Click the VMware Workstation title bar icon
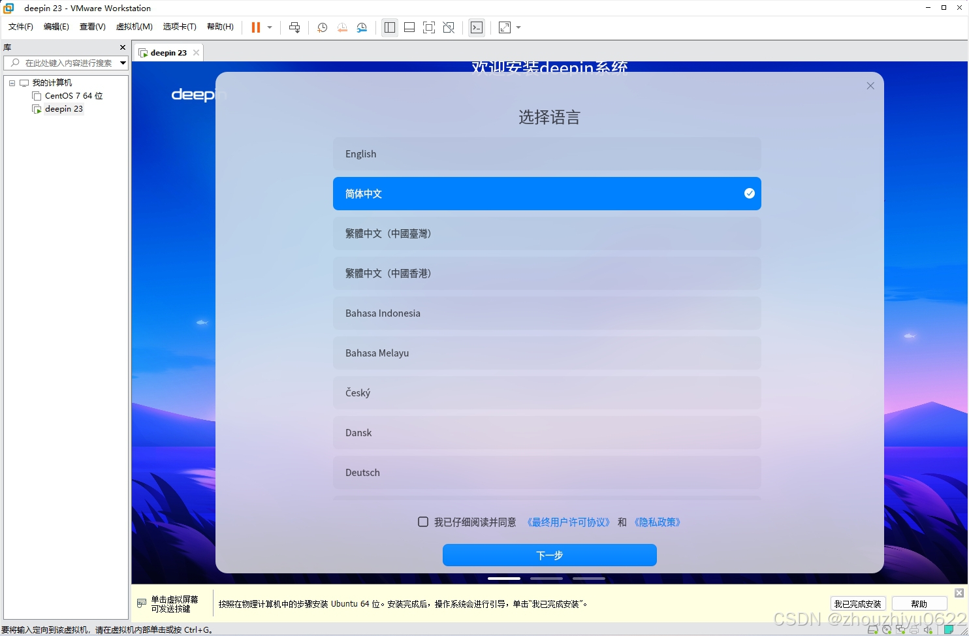 pyautogui.click(x=8, y=8)
